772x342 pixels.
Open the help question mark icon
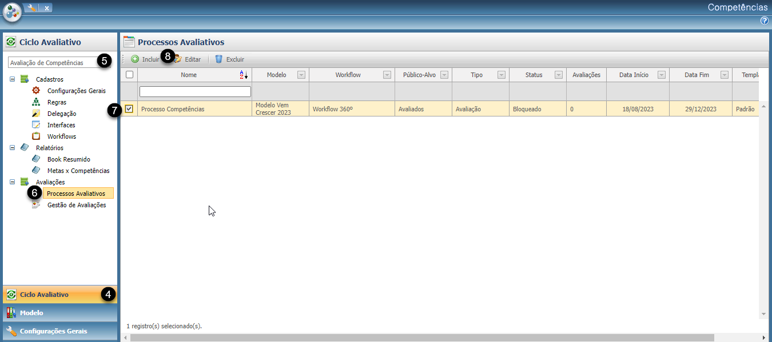coord(765,21)
